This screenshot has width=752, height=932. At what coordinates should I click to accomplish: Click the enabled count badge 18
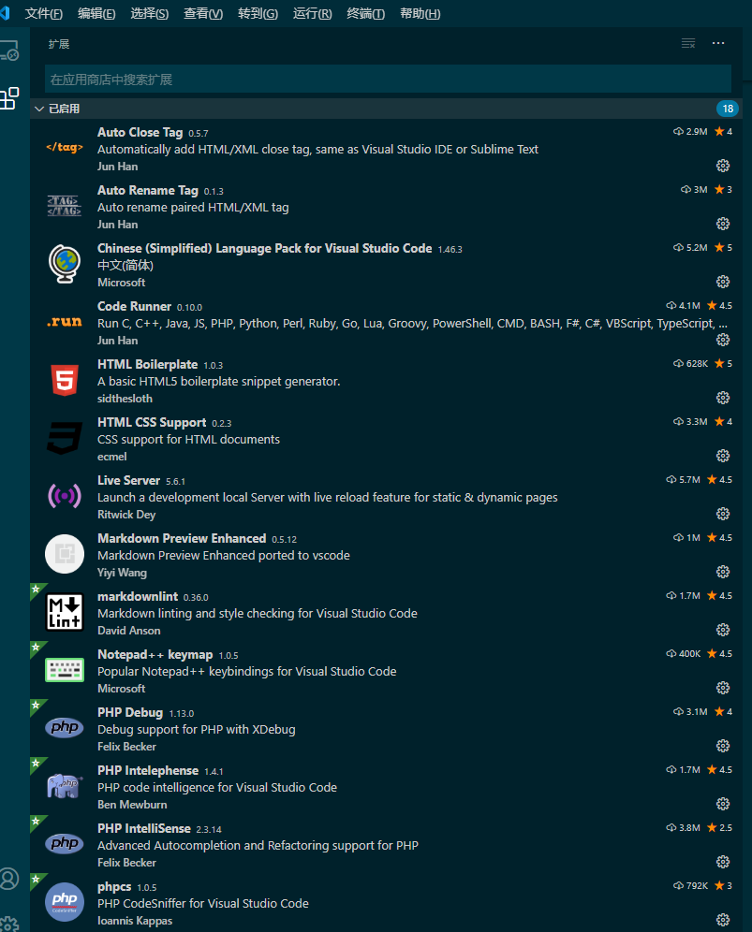click(728, 109)
